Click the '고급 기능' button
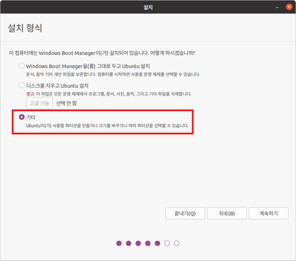 pos(39,103)
